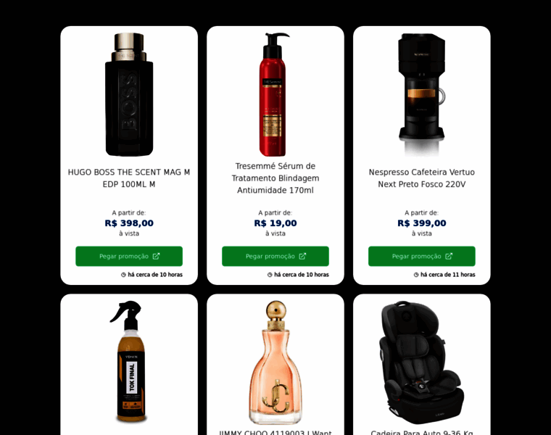Click the Hugo Boss perfume product image

tap(129, 94)
